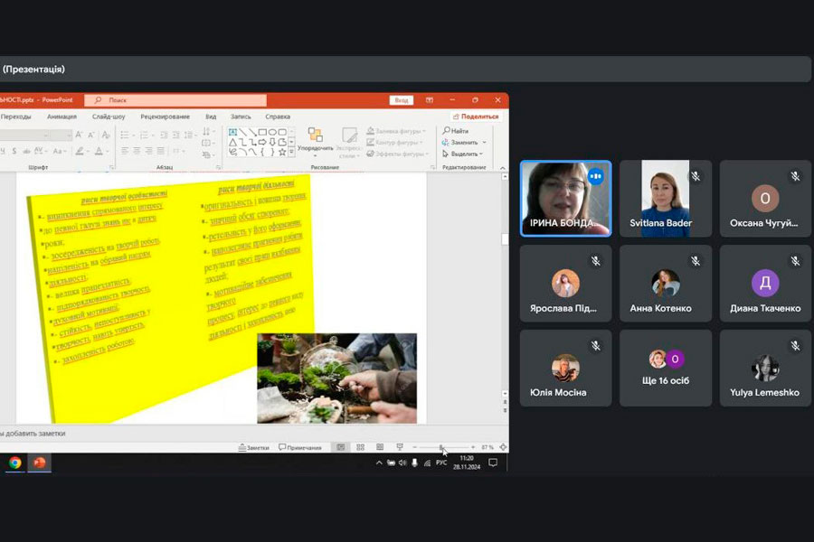Collapse the ribbon with the chevron
This screenshot has width=814, height=542.
pos(503,168)
